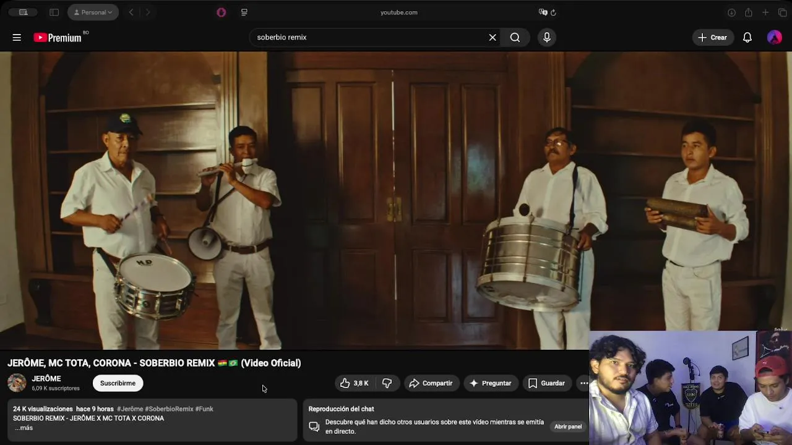Click Abrir panel for chat replay
Image resolution: width=792 pixels, height=445 pixels.
pyautogui.click(x=568, y=426)
